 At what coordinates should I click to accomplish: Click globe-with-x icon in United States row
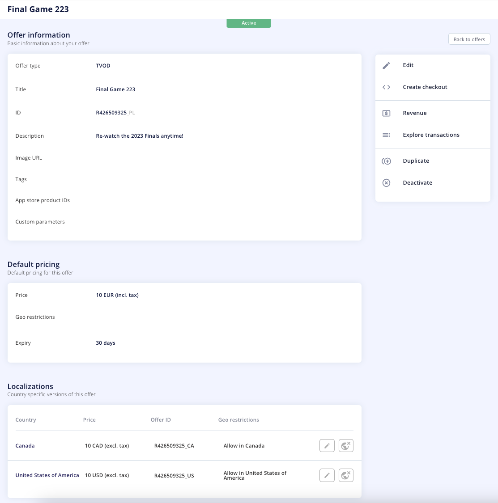pos(346,475)
